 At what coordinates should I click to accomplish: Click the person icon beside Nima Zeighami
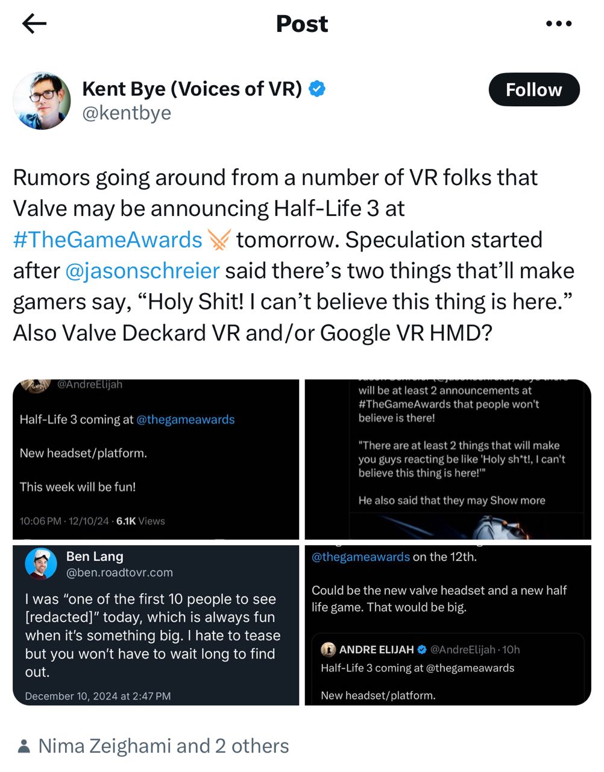[x=24, y=747]
